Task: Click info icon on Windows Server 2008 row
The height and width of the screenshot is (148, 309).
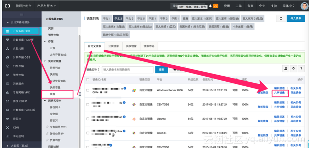Action: [x=125, y=88]
